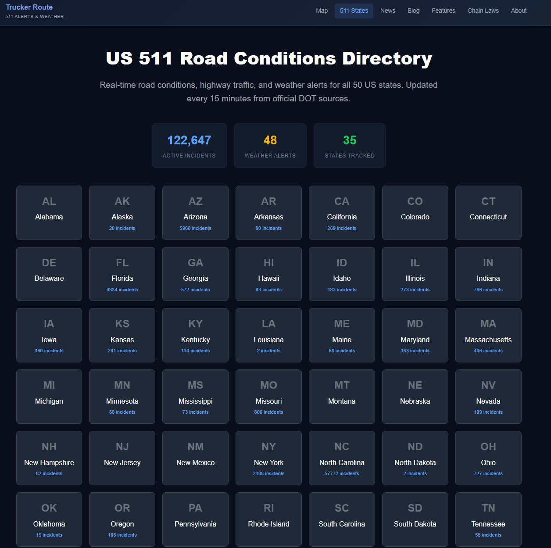
Task: Open Arizona road conditions card
Action: click(x=195, y=213)
